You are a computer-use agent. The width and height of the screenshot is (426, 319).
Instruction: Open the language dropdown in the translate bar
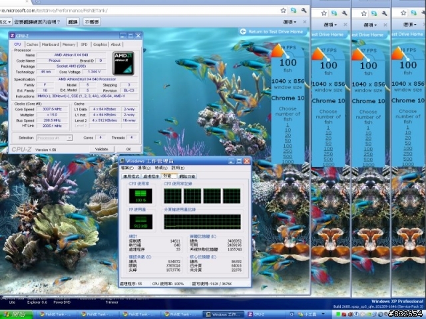[5, 22]
